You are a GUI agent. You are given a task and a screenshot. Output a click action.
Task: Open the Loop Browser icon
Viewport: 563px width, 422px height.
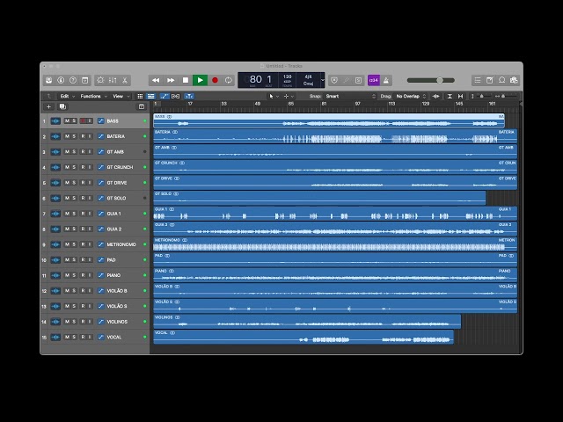[502, 80]
